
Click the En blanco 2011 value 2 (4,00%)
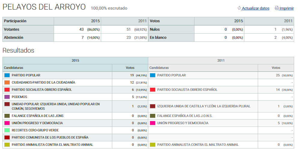[x=283, y=38]
